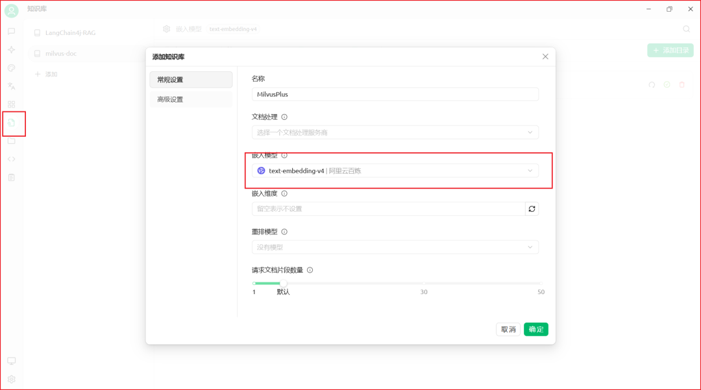Click the 添加目录 button in background
This screenshot has width=701, height=390.
(670, 51)
